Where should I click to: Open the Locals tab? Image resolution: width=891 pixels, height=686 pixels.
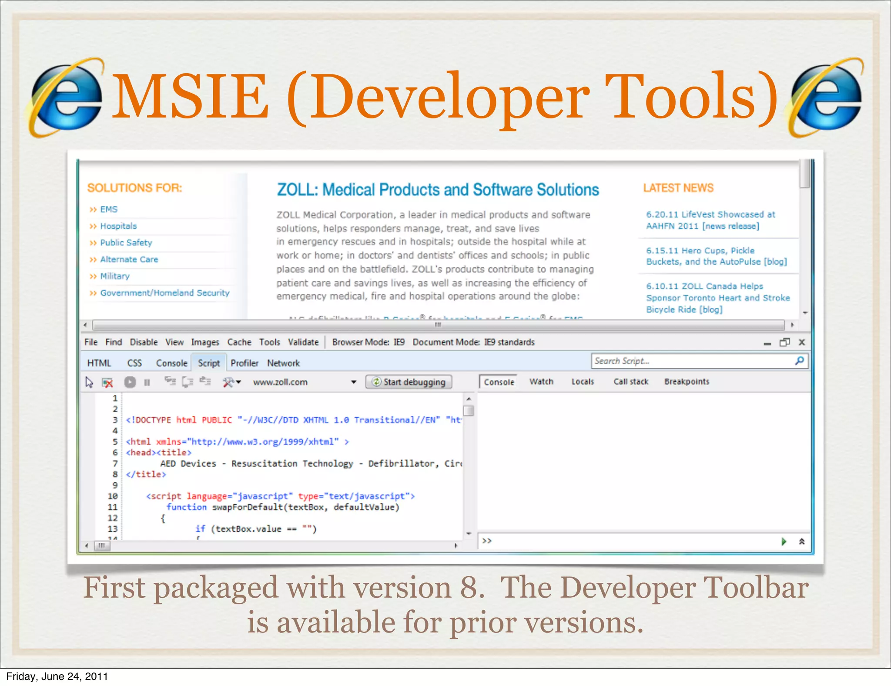(583, 381)
